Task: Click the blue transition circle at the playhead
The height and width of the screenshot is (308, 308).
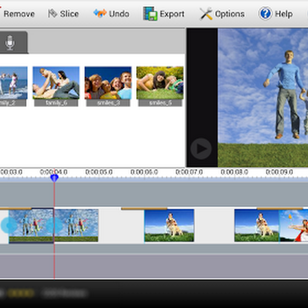Action: click(x=54, y=226)
